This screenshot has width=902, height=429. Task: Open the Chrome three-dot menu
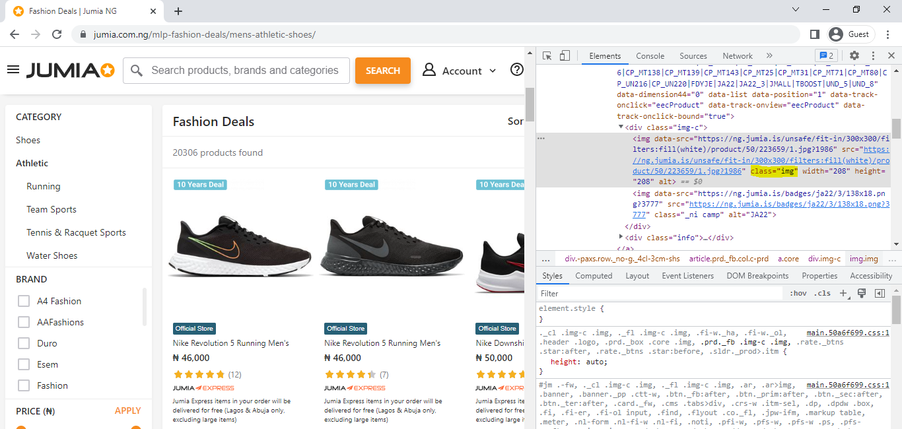tap(888, 34)
